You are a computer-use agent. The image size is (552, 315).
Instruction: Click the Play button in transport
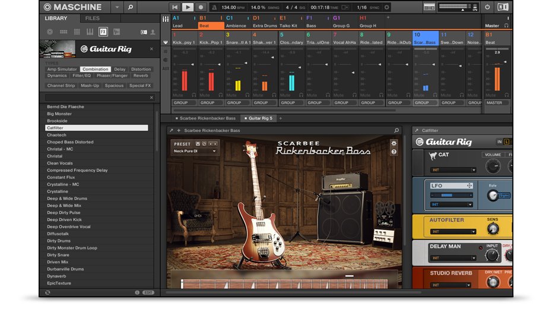pyautogui.click(x=188, y=7)
